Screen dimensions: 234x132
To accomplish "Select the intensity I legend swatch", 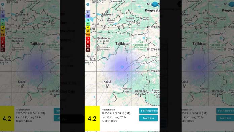I will pyautogui.click(x=88, y=9).
